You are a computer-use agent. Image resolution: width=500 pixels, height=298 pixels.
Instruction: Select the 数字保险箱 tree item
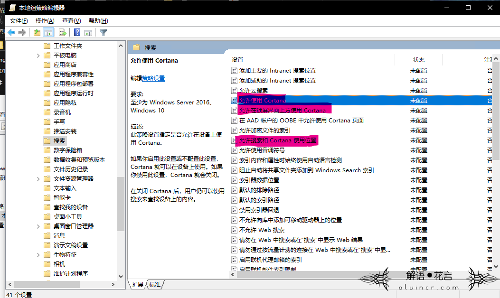pos(68,150)
